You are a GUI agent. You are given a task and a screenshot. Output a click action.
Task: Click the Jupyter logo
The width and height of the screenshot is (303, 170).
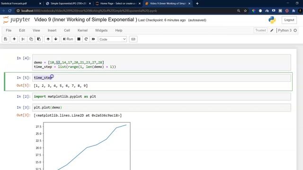pos(17,20)
